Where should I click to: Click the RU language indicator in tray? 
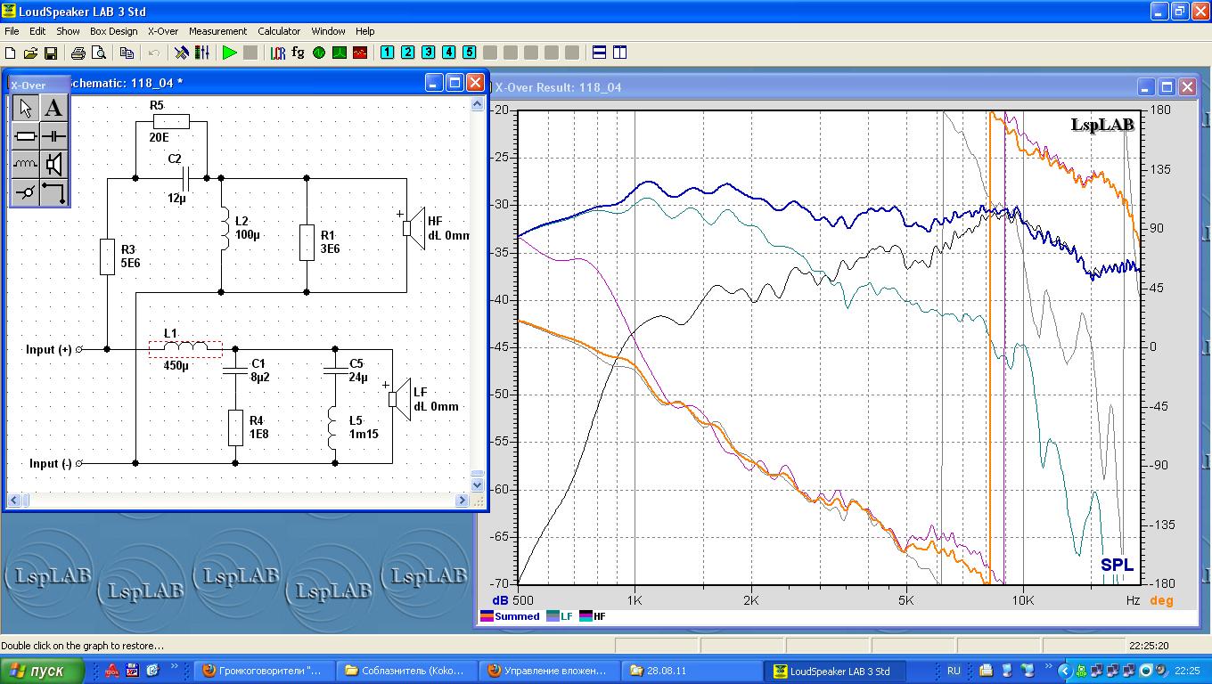pos(954,671)
